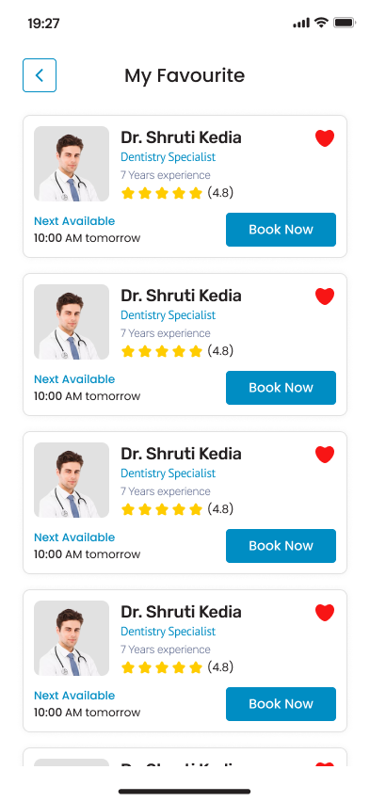Open the fourth card's doctor photo
The image size is (370, 802).
coord(72,638)
